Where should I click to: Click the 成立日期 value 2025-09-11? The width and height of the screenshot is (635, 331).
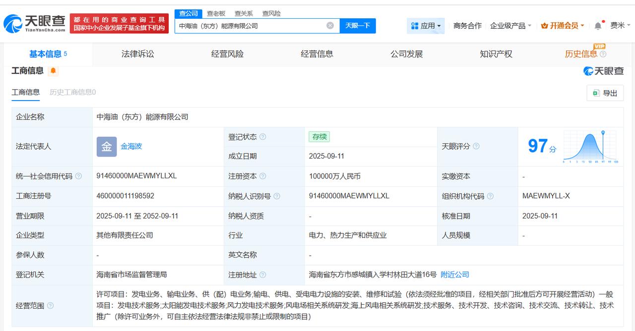326,156
